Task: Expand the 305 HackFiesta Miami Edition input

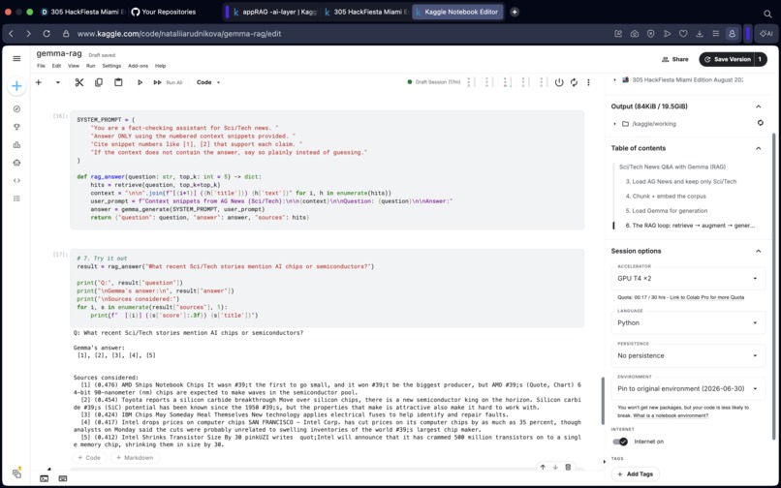Action: (614, 79)
